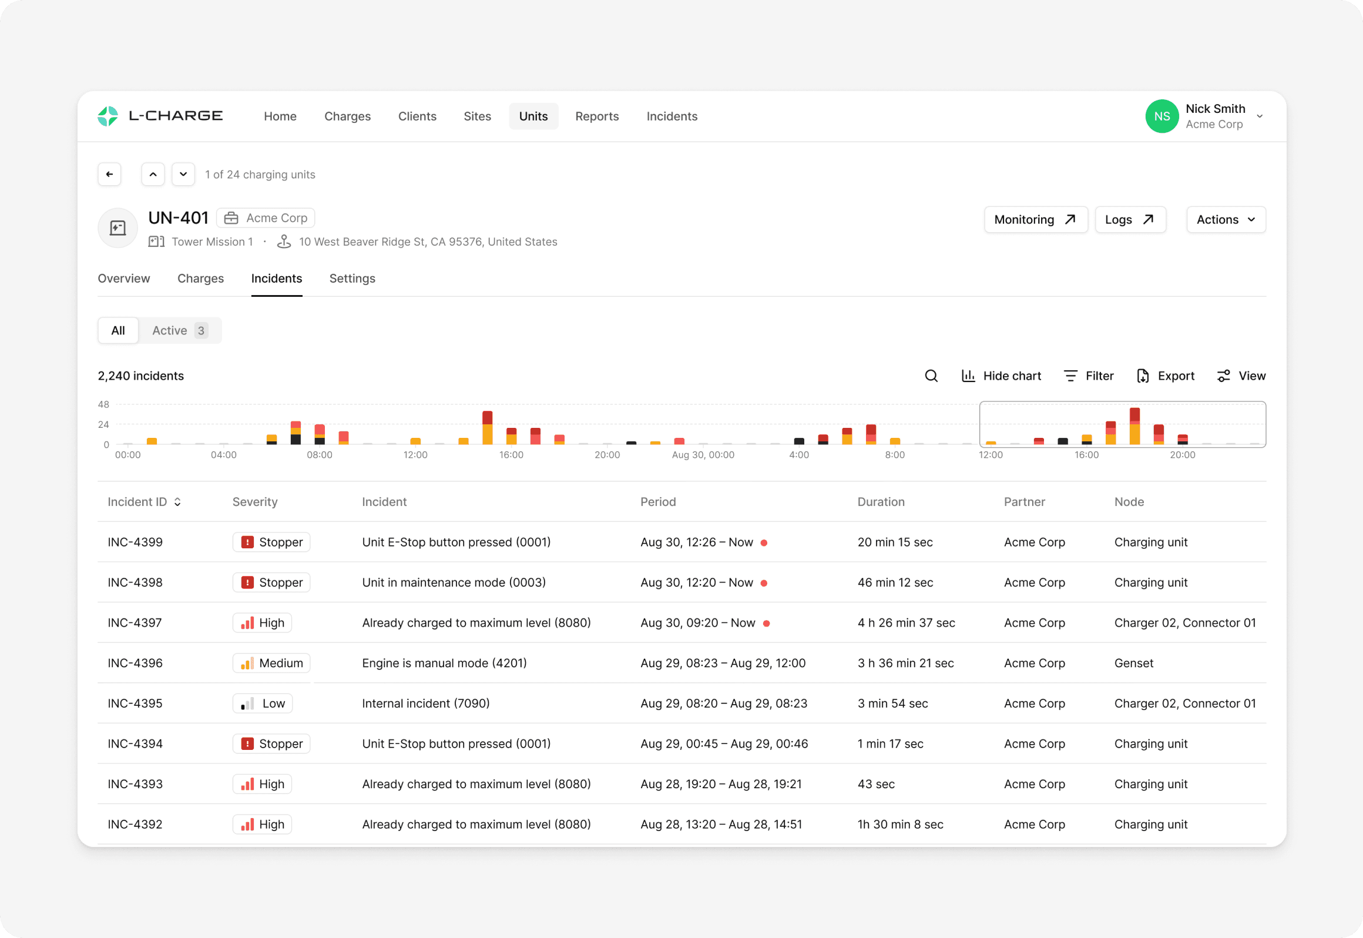Image resolution: width=1363 pixels, height=938 pixels.
Task: Click the L-CHARGE logo
Action: pyautogui.click(x=160, y=116)
